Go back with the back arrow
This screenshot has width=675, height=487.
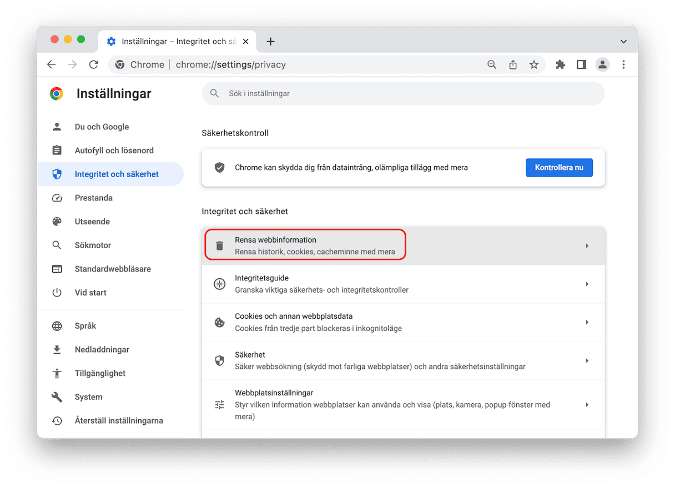click(52, 64)
